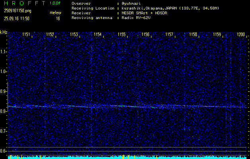Viewport: 250px width, 159px height.
Task: Select the version label 1.0.0f
Action: 55,3
